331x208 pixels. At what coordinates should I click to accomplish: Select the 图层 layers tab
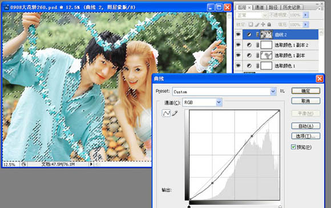tap(242, 7)
